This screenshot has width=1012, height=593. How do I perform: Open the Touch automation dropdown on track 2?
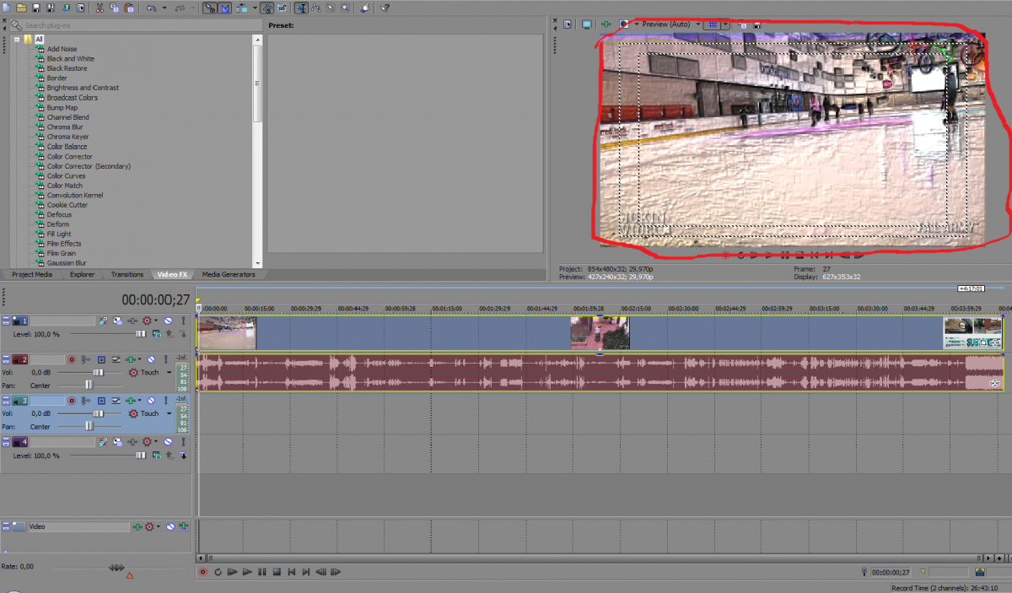pos(169,372)
